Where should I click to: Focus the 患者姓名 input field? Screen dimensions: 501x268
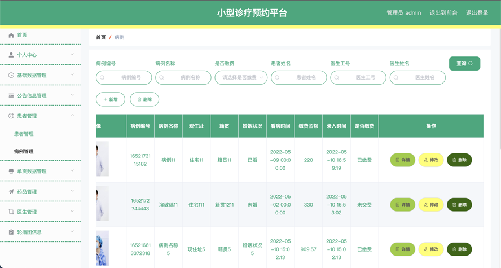(x=299, y=78)
